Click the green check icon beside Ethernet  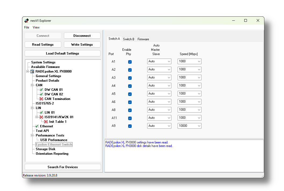click(x=37, y=126)
